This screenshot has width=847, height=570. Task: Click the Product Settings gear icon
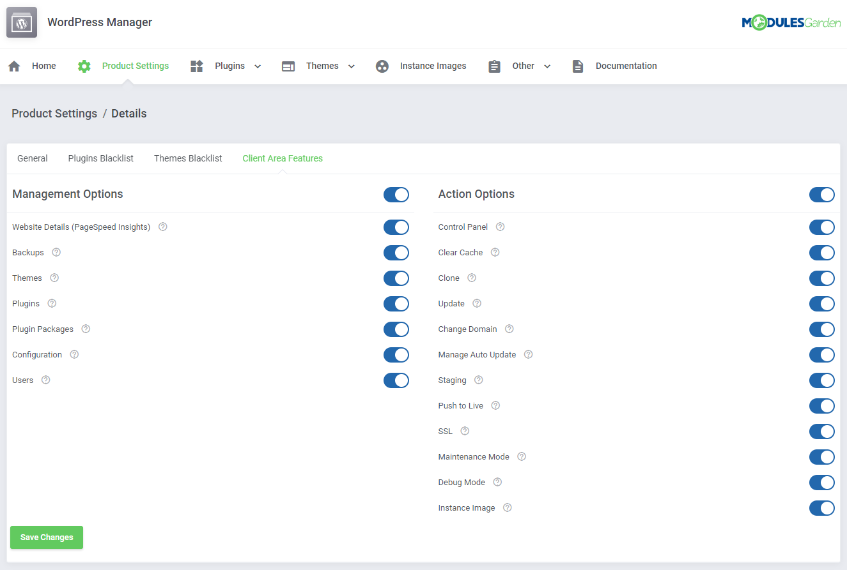[84, 66]
